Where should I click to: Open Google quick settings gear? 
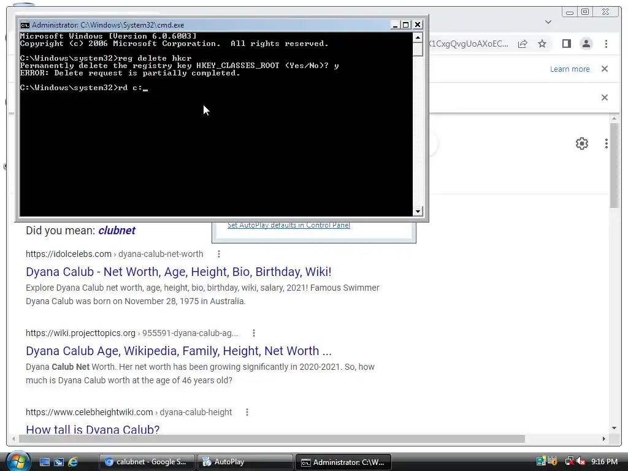581,144
